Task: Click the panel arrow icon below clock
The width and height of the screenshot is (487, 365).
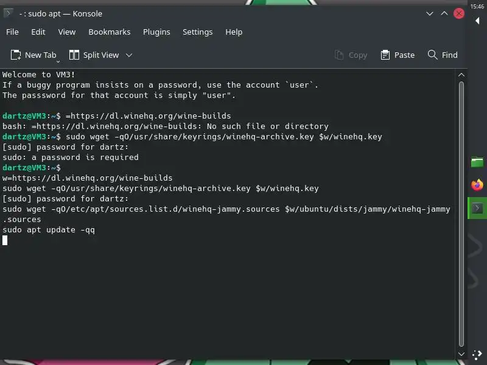Action: 477,21
